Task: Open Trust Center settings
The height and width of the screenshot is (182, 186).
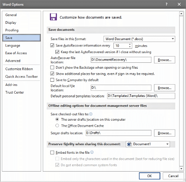Action: click(x=21, y=92)
